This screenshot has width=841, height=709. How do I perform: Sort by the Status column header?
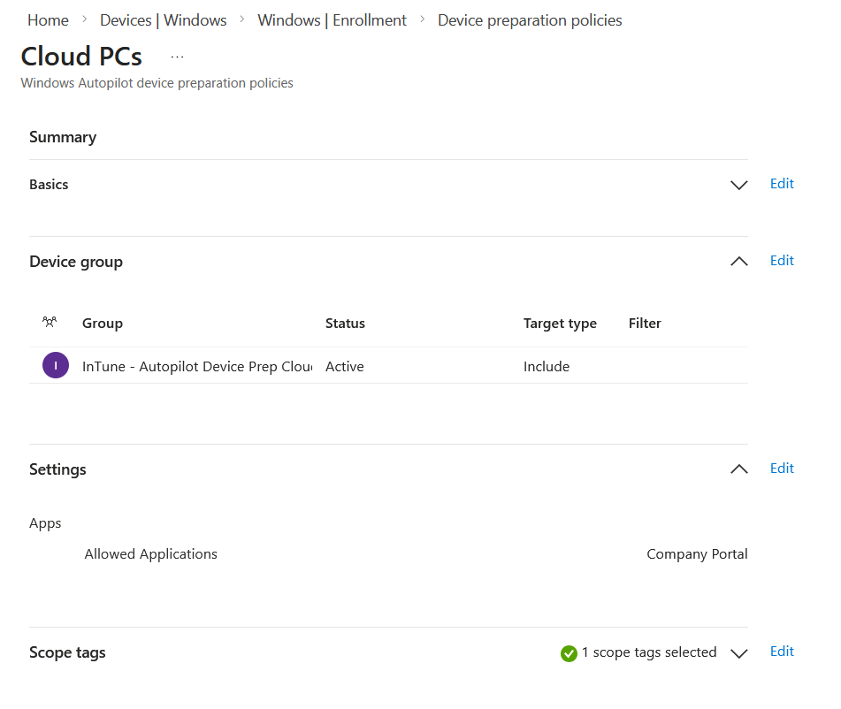pos(345,324)
